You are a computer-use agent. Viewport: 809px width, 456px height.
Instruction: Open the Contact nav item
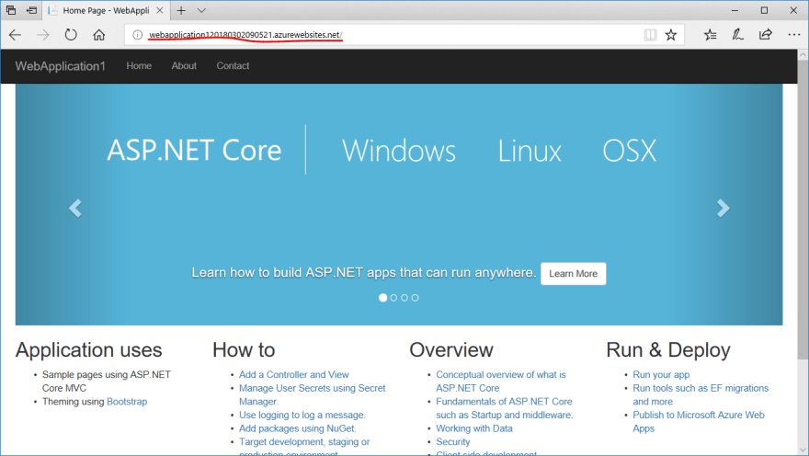233,66
